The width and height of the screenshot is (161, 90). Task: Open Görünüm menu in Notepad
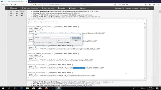[49, 22]
